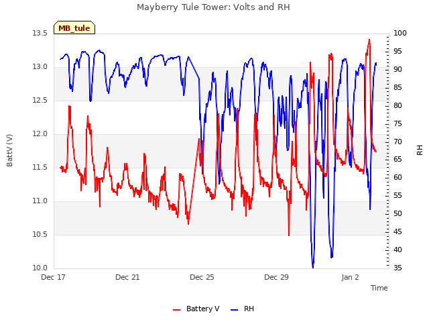Toggle Battery V series in legend
Screen dimensions: 429x322
click(196, 309)
